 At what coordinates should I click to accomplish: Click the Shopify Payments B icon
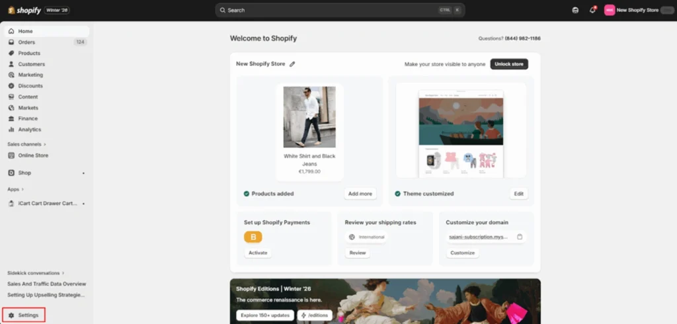[253, 237]
